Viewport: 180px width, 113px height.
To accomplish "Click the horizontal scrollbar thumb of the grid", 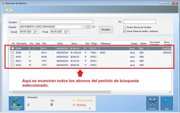I will point(61,92).
